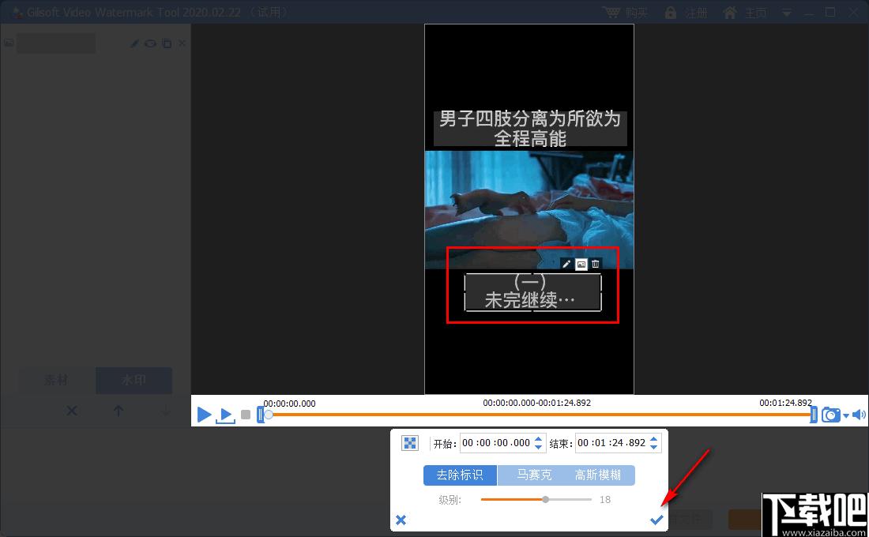Open the dropdown arrow next to the camera
This screenshot has width=869, height=537.
click(846, 415)
